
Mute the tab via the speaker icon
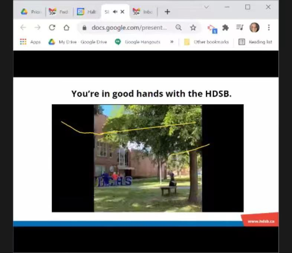[x=115, y=12]
